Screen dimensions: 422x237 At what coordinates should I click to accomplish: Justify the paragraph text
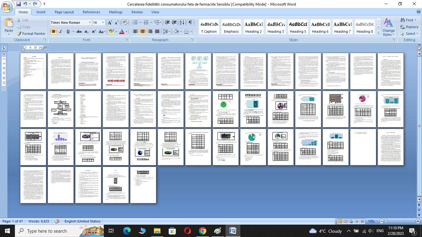tap(157, 31)
